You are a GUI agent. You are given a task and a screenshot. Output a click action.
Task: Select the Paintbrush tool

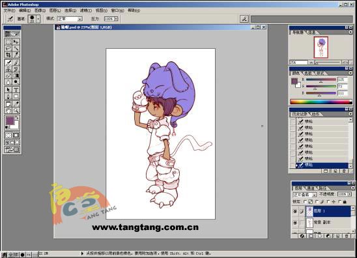(x=16, y=63)
